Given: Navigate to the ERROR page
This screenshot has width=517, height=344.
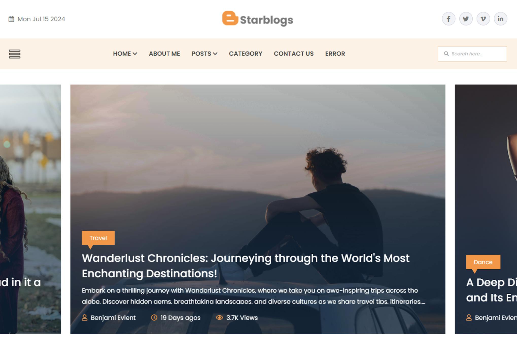Looking at the screenshot, I should [x=335, y=54].
